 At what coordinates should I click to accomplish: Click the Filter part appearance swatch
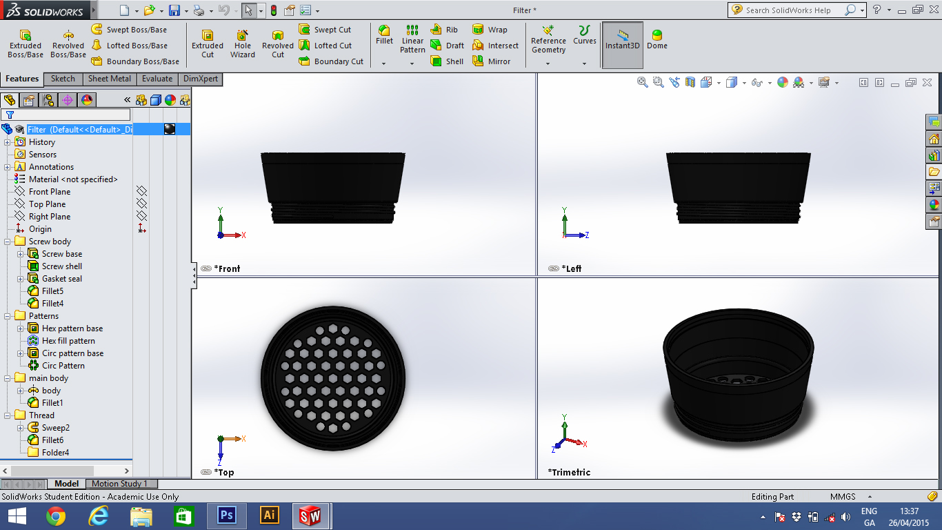169,129
